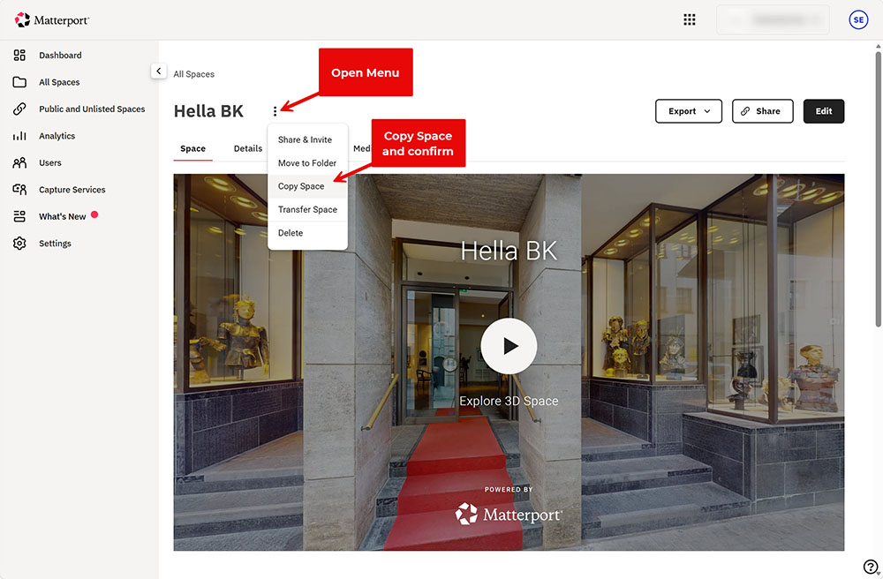Click the Hella BK page title
Screen dimensions: 883x579
tap(208, 111)
